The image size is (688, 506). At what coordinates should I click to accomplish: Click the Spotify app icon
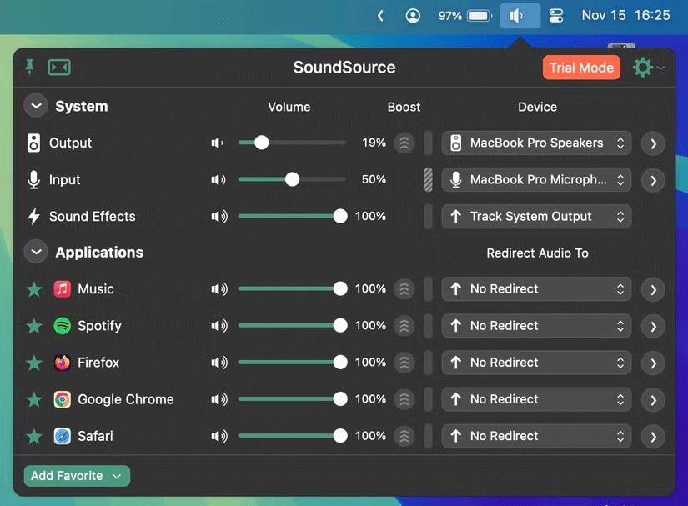coord(61,326)
